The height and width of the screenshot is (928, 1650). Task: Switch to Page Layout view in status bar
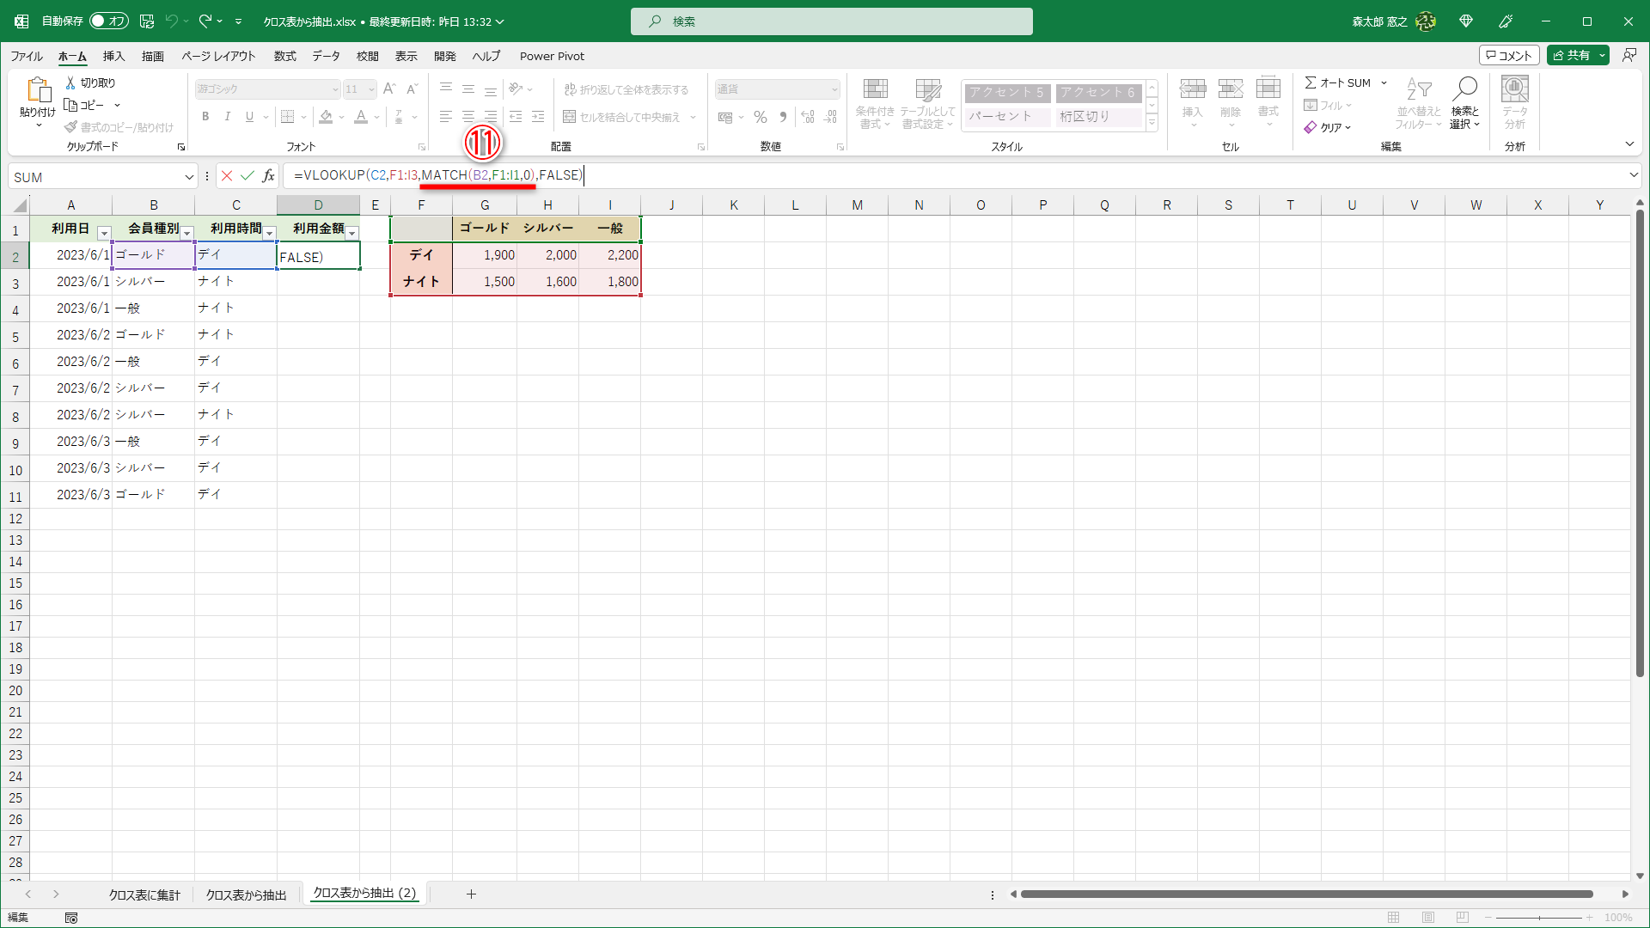(1427, 918)
